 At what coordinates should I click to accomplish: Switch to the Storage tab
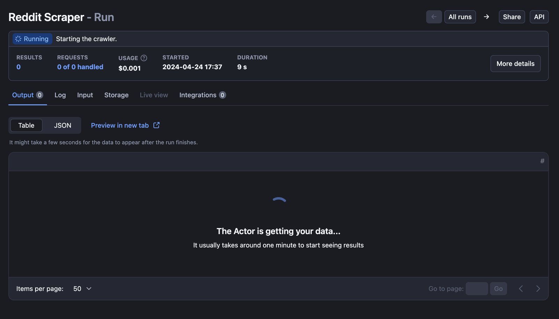pyautogui.click(x=116, y=95)
